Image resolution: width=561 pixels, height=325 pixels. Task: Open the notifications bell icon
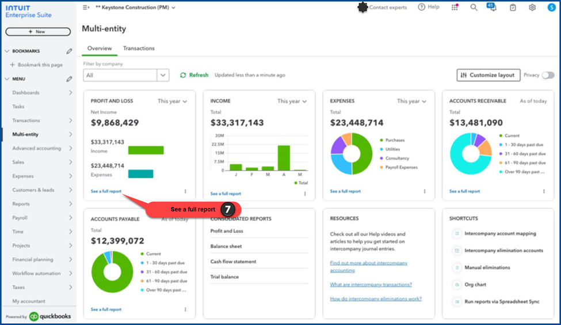coord(493,7)
